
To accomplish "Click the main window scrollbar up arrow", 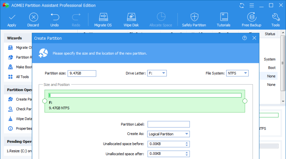I will point(283,33).
